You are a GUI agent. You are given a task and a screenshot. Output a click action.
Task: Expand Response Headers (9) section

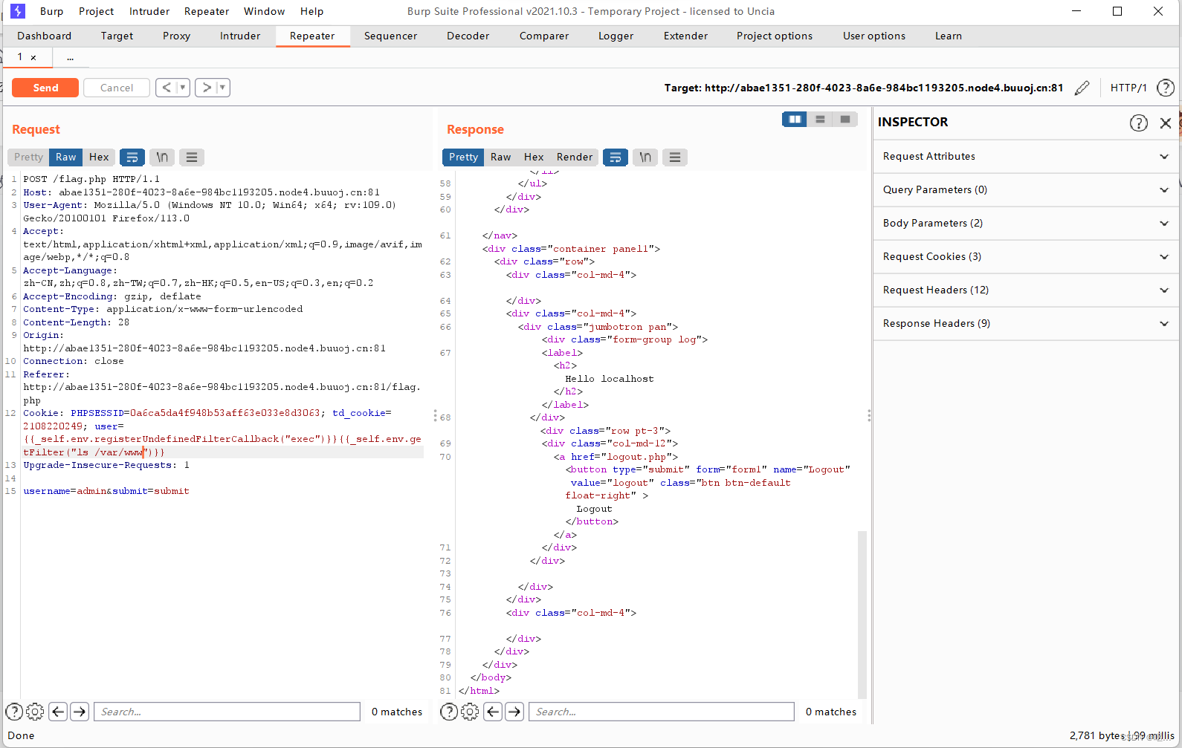point(1026,323)
